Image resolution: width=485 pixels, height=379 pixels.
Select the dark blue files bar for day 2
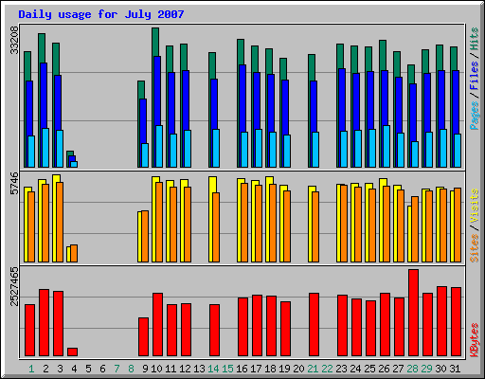(44, 96)
